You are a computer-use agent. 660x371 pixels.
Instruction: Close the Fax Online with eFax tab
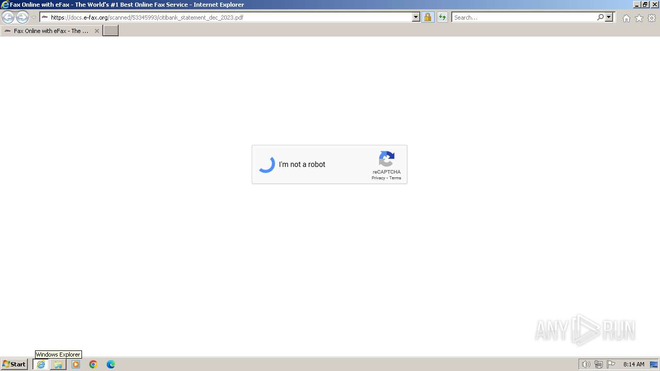tap(96, 31)
